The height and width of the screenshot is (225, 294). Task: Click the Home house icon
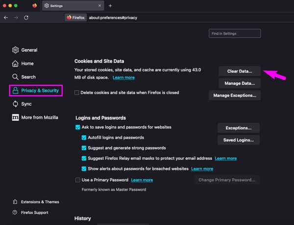tap(15, 64)
